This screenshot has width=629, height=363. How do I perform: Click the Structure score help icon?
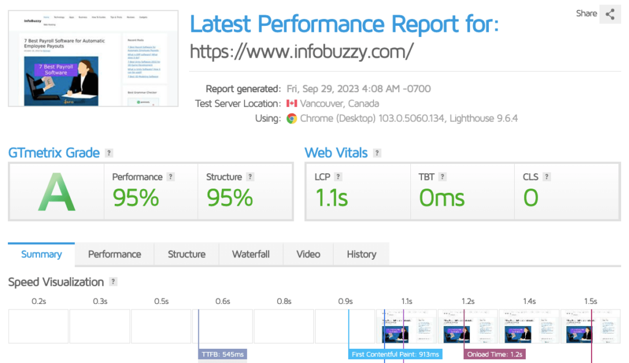250,176
